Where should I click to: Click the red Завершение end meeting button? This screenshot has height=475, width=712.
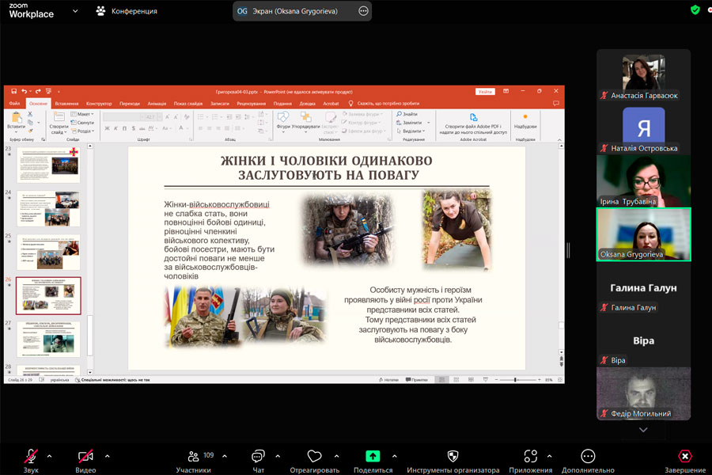point(685,457)
